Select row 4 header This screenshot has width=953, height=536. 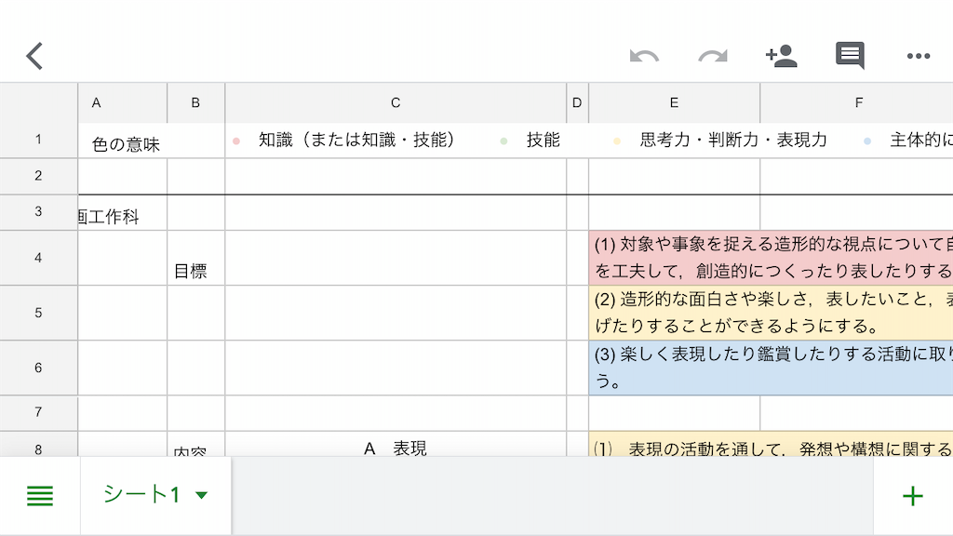(38, 258)
